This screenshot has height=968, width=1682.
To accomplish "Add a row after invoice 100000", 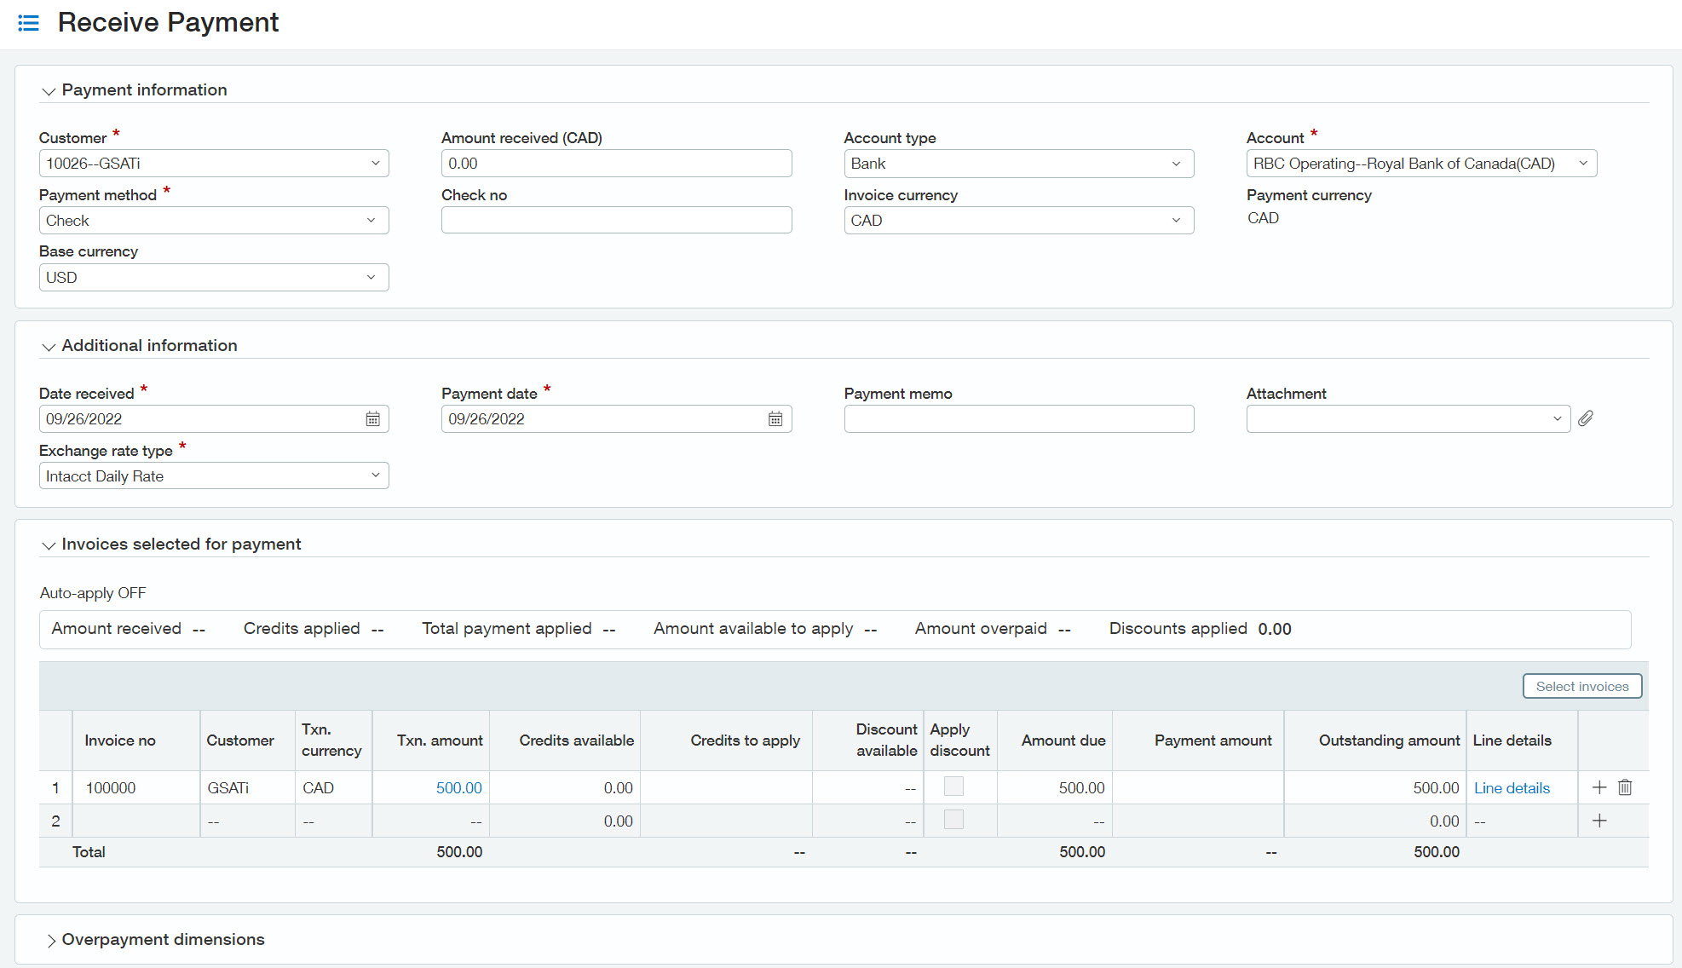I will pyautogui.click(x=1599, y=787).
